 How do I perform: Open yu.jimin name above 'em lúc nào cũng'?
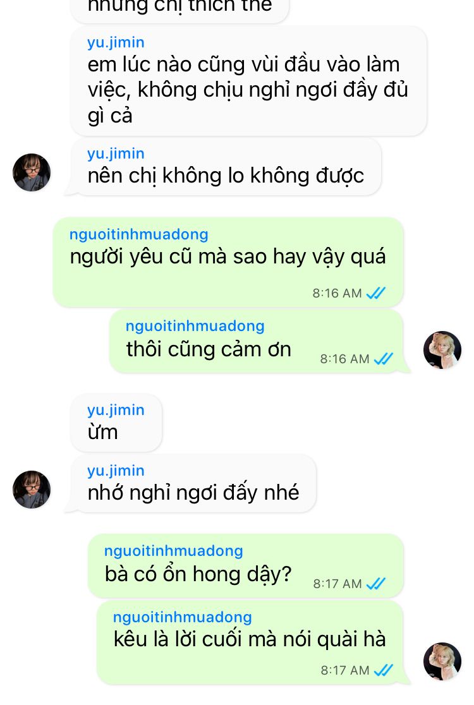[116, 42]
